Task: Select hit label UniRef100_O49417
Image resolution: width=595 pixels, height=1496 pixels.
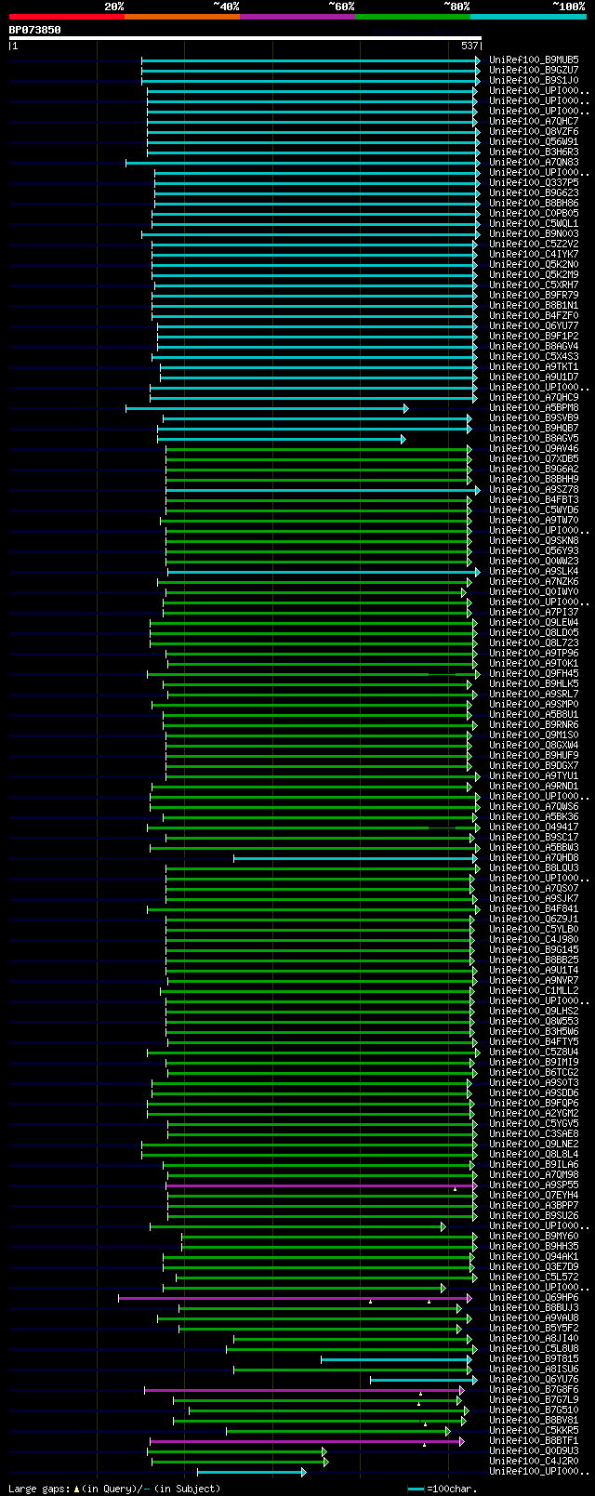Action: point(534,827)
